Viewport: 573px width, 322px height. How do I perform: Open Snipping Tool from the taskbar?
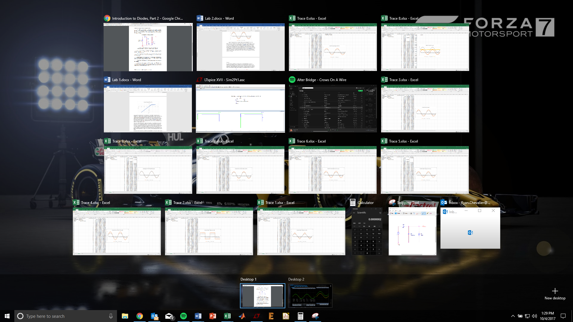tap(315, 316)
